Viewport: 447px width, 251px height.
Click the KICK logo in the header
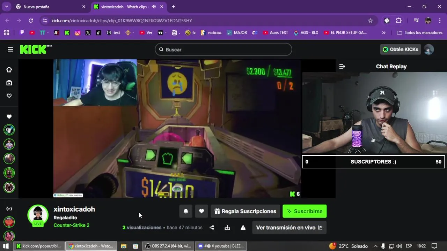(36, 49)
